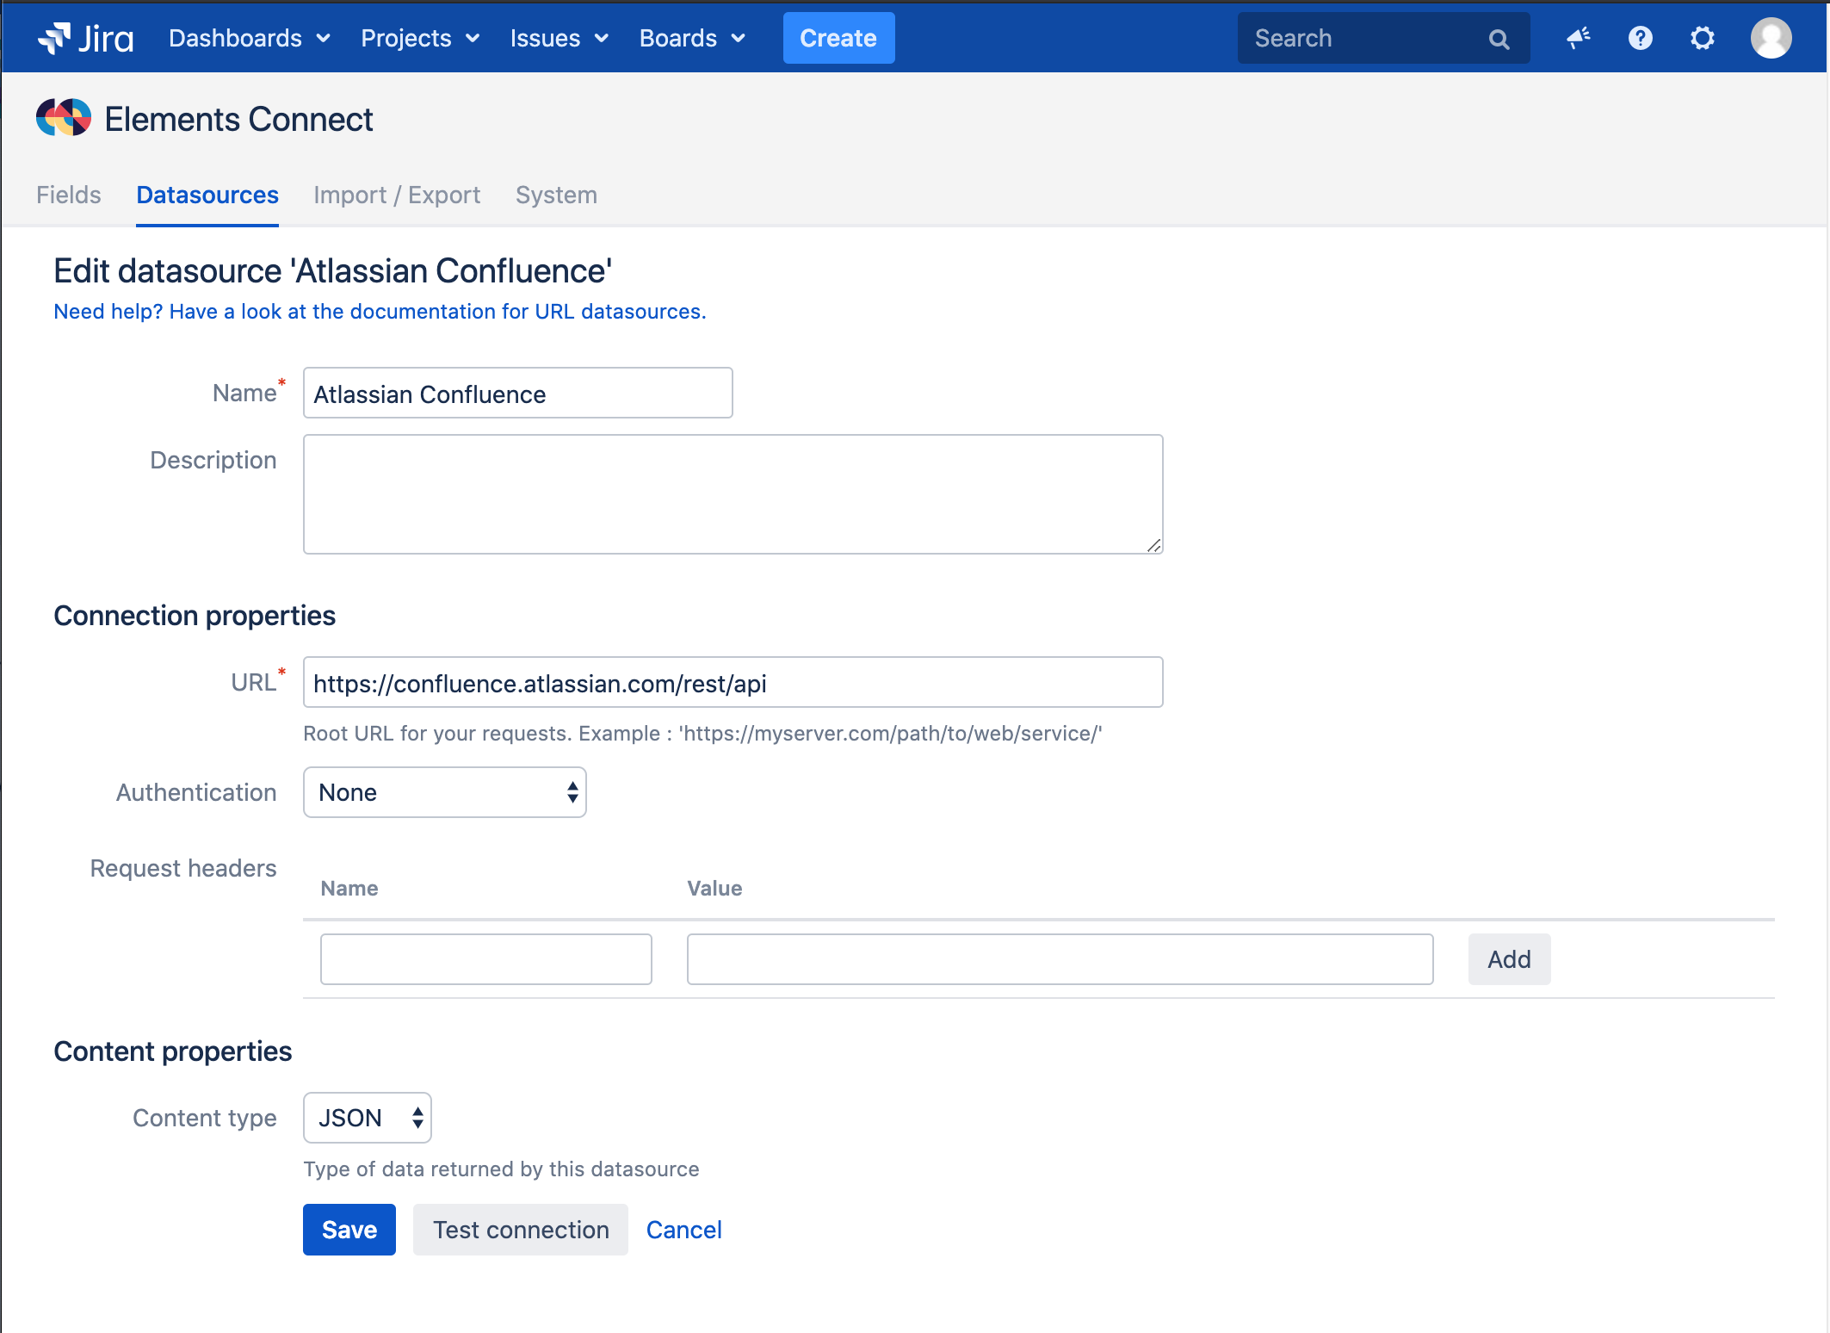Expand the Boards menu

pos(691,38)
